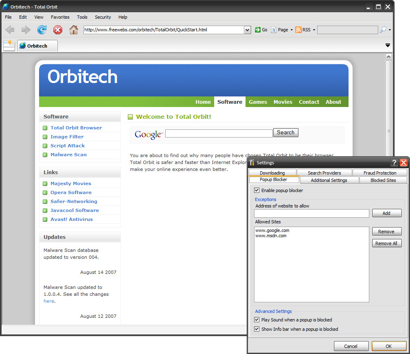Click into the Address of website to allow field
This screenshot has width=410, height=354.
[311, 213]
